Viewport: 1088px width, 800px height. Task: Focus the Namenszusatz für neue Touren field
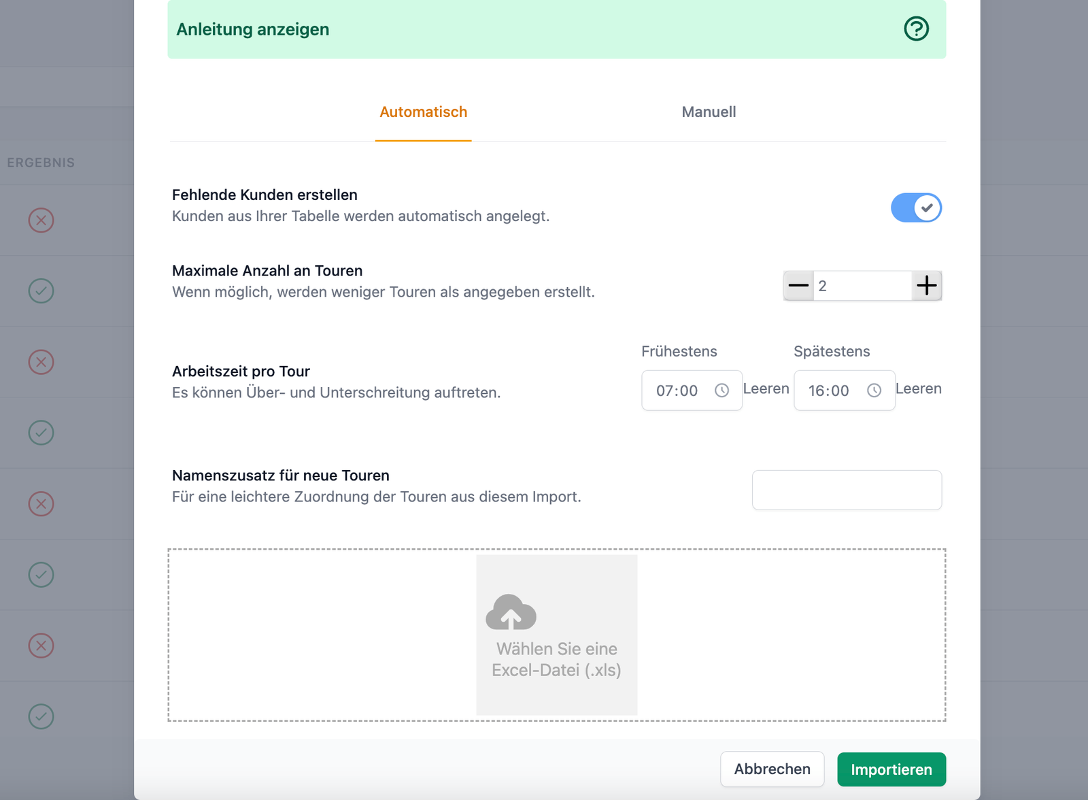click(x=847, y=490)
